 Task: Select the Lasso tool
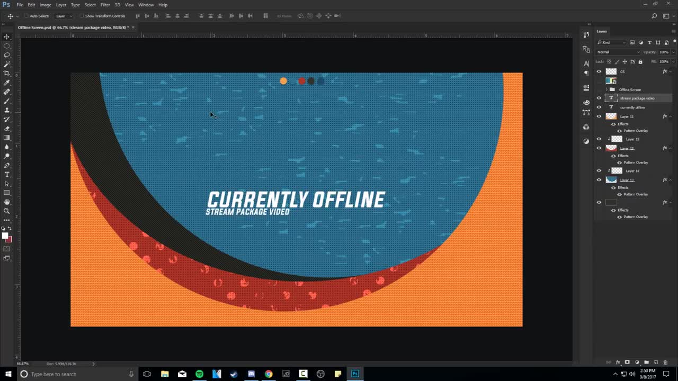point(7,55)
